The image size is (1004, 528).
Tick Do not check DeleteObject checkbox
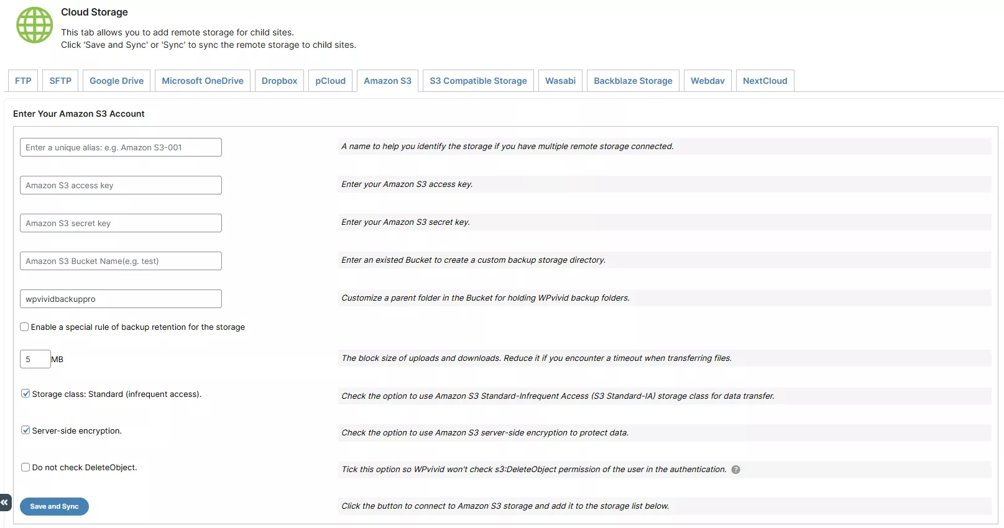(x=25, y=467)
